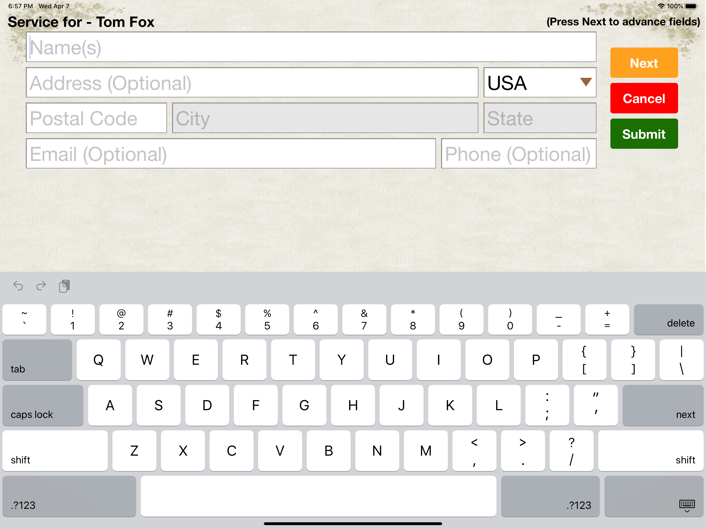The image size is (706, 529).
Task: Tap the 5 / percent key
Action: 267,319
